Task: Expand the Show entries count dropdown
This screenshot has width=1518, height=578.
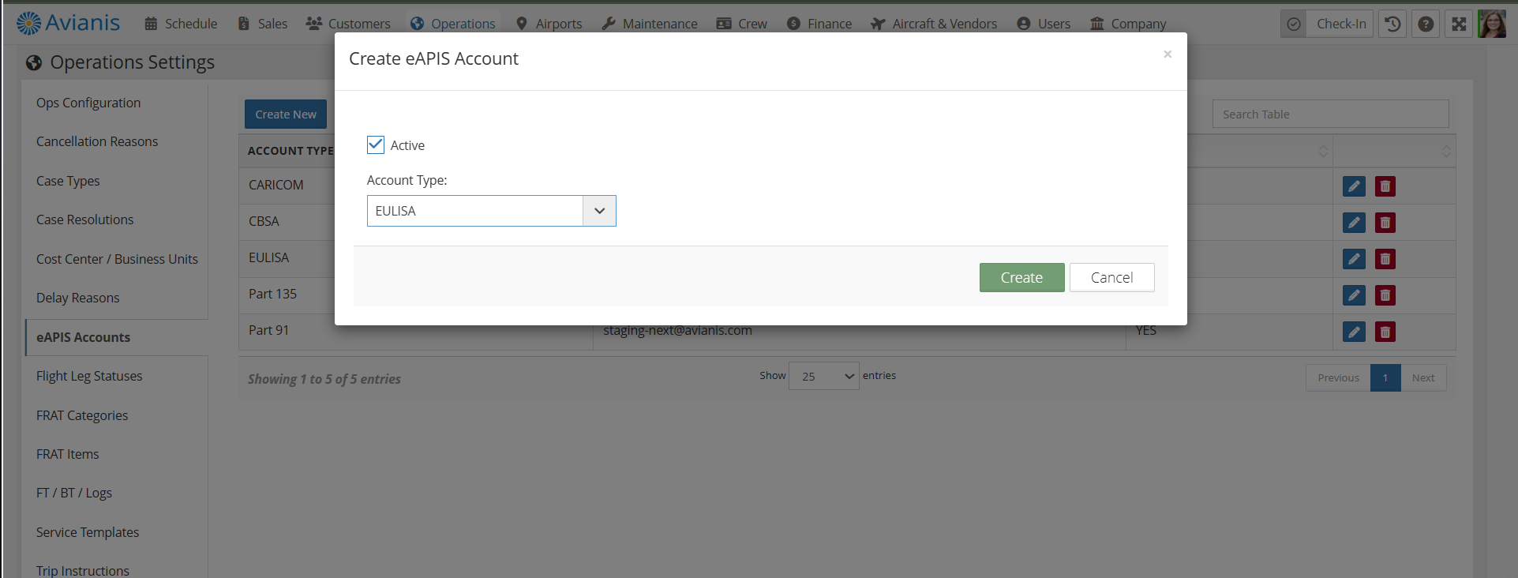Action: coord(823,377)
